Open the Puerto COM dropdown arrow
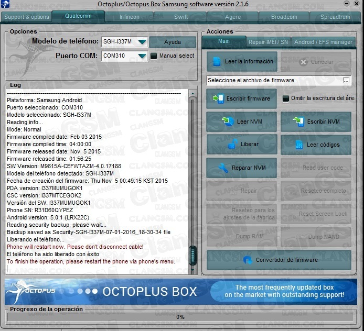Screen dimensions: 364x331 click(x=142, y=56)
